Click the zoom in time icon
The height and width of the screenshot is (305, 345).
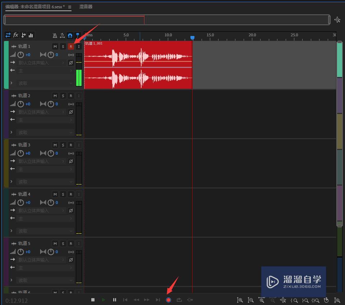261,300
